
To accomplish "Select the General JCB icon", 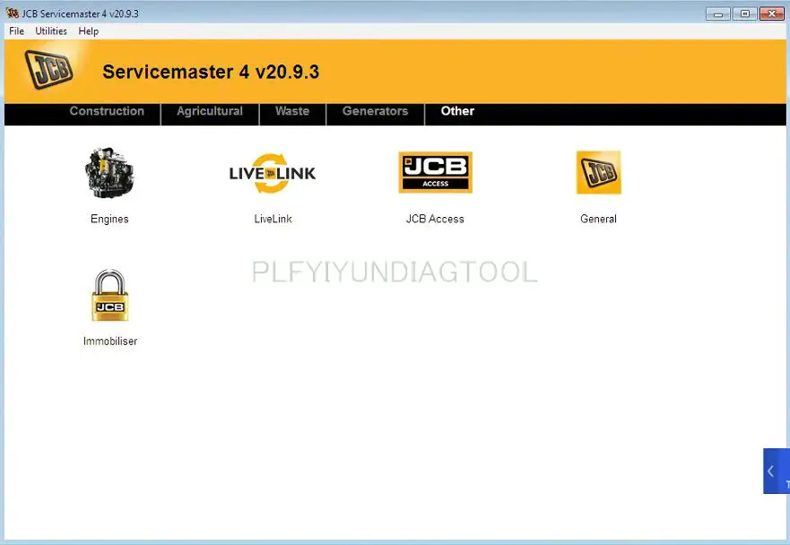I will 598,172.
